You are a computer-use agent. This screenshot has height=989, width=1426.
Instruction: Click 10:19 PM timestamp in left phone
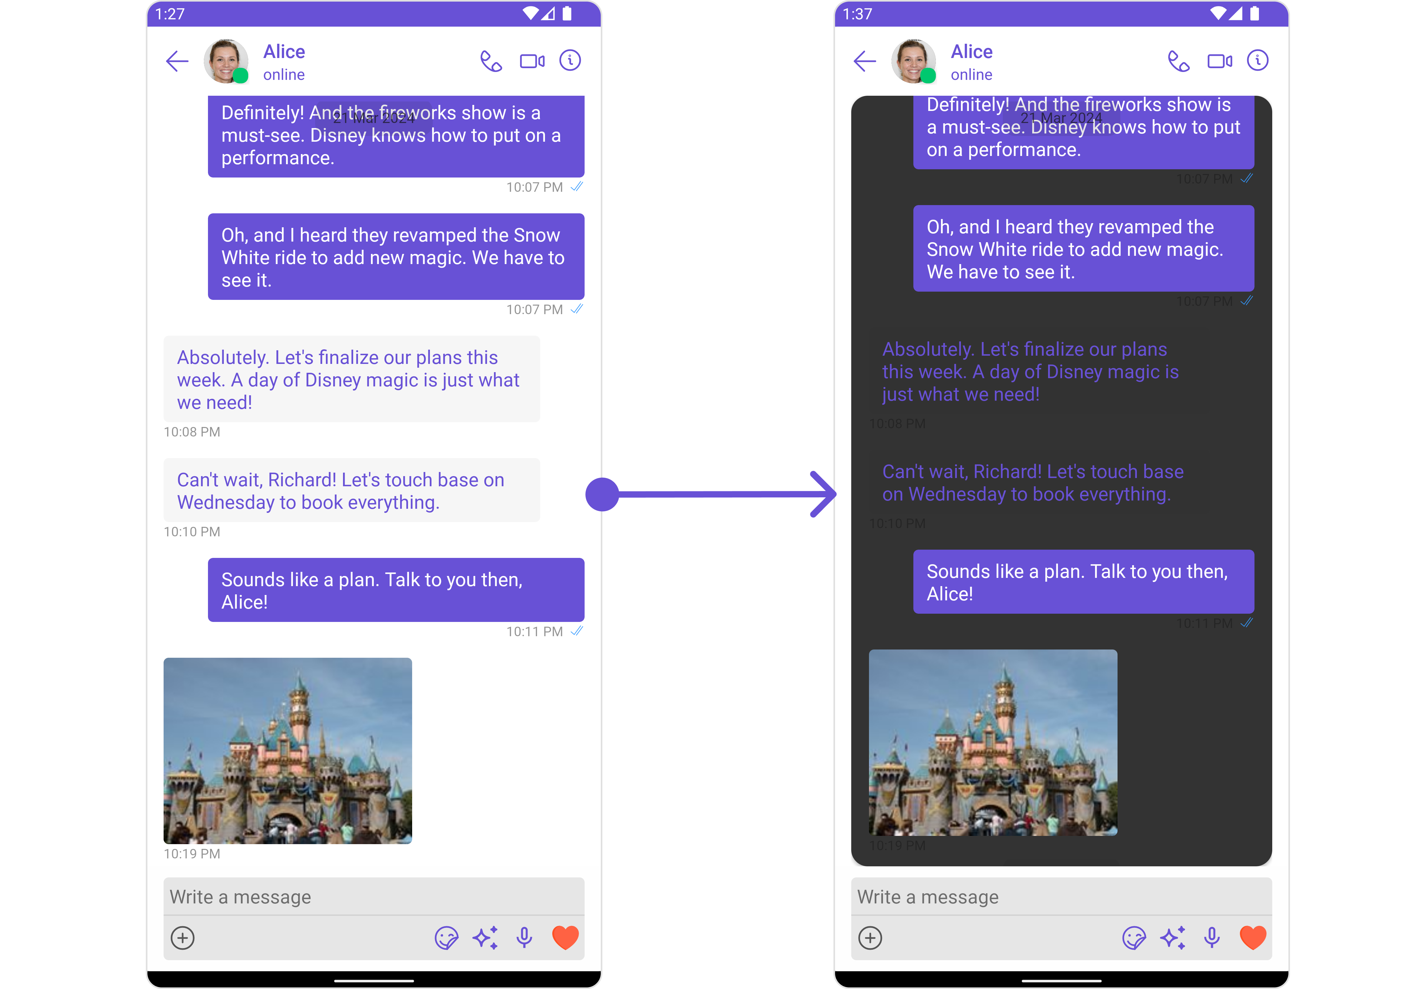click(191, 853)
